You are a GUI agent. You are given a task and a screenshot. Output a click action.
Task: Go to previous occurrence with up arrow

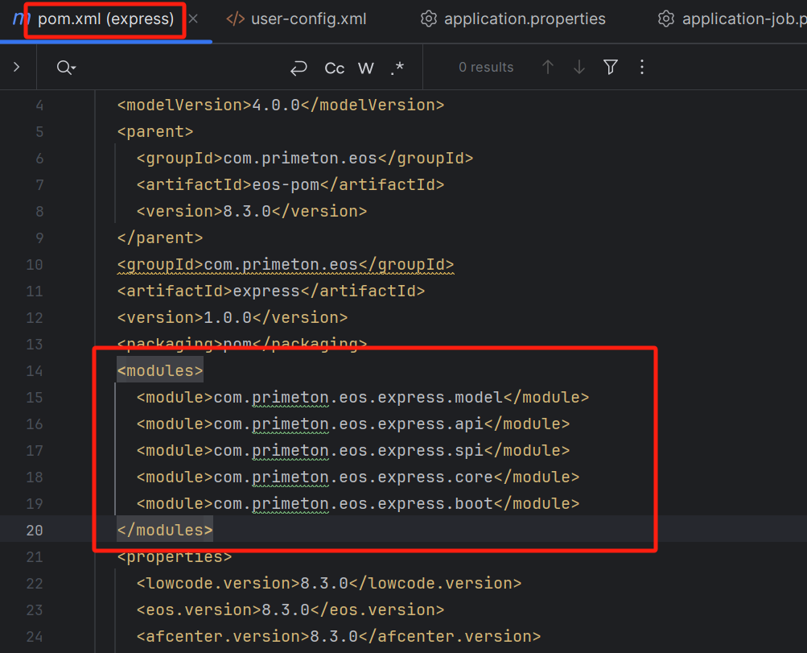tap(548, 68)
